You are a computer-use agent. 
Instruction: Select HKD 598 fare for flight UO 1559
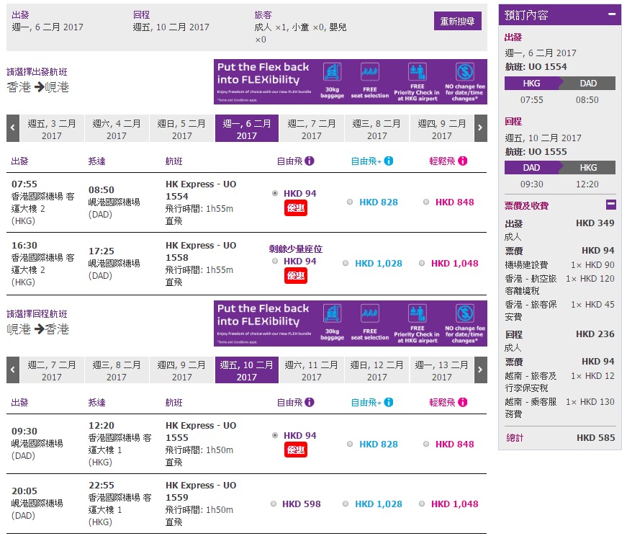pos(274,504)
